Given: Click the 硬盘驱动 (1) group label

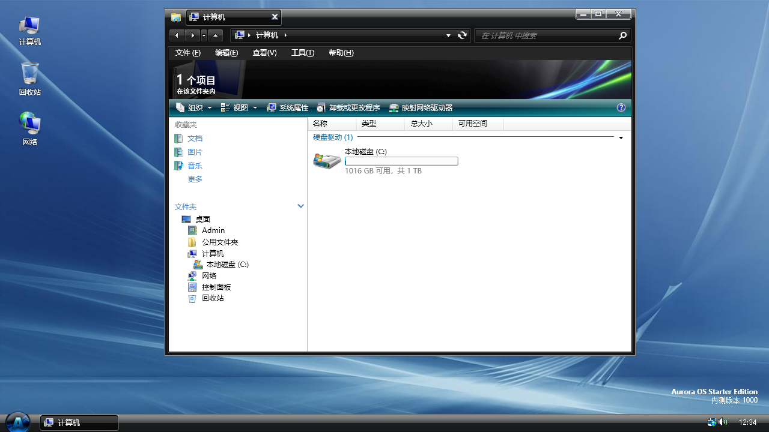Looking at the screenshot, I should pyautogui.click(x=333, y=137).
